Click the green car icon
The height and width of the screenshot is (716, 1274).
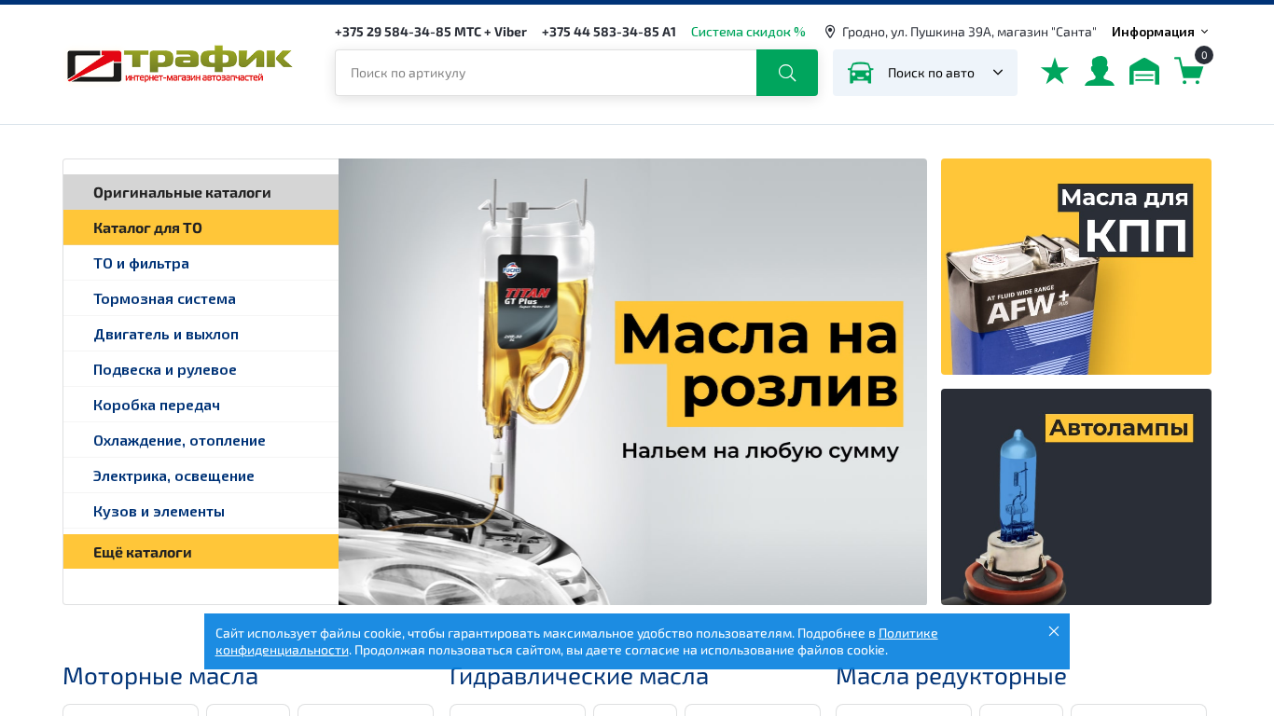pos(860,73)
